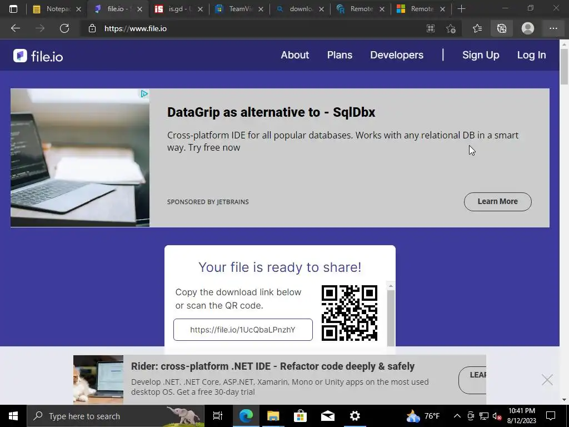The width and height of the screenshot is (569, 427).
Task: Select the file.io download link field
Action: (243, 330)
